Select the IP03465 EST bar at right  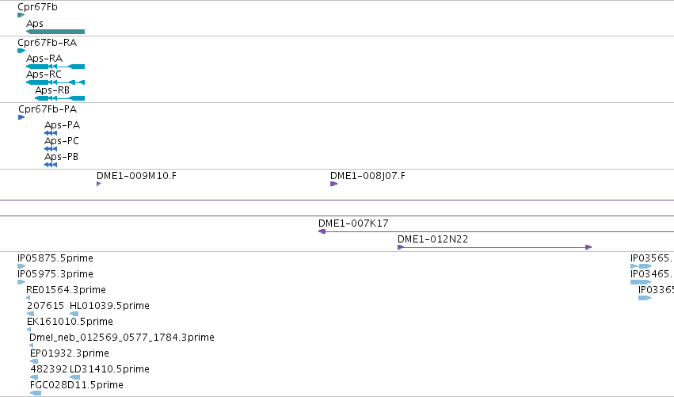point(641,282)
